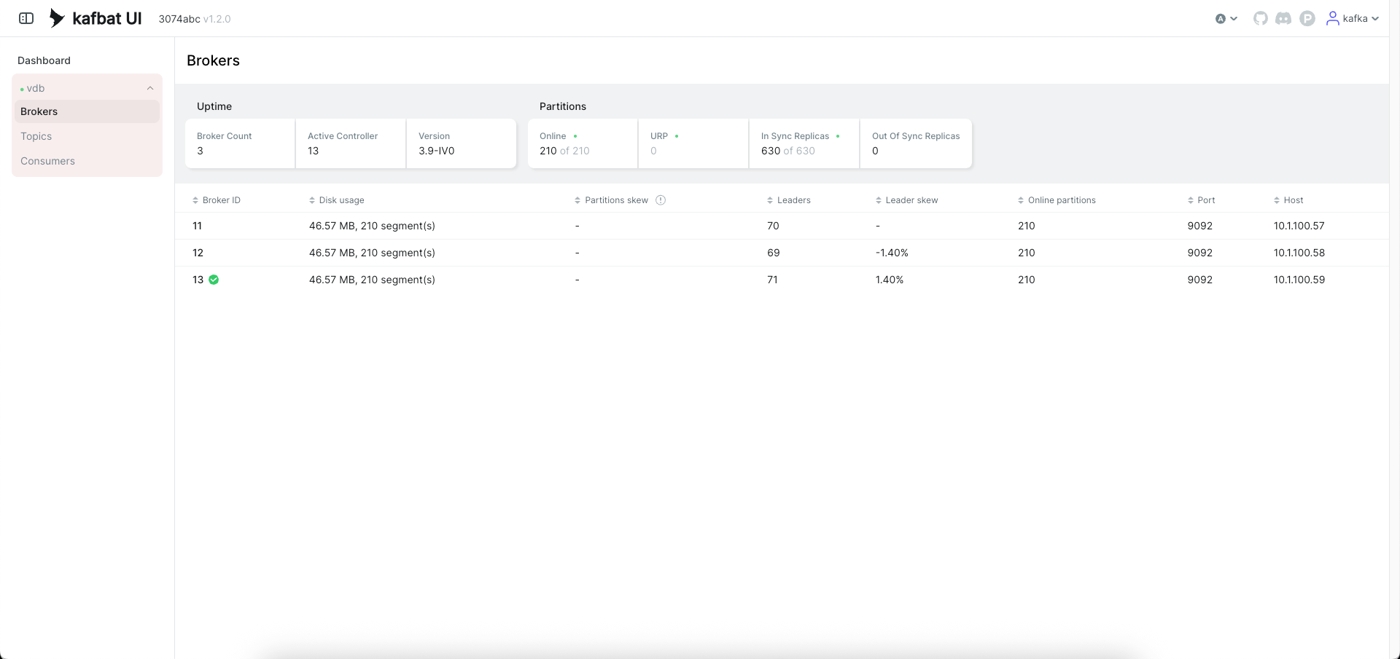
Task: Click the active controller checkmark on broker 13
Action: click(213, 280)
